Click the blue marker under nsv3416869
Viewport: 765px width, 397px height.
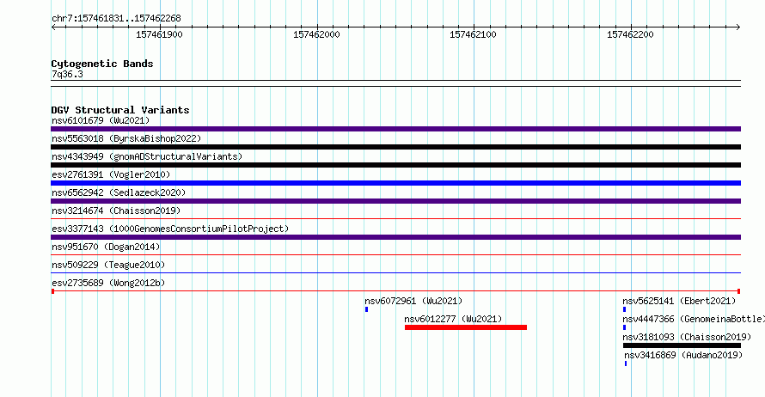click(626, 363)
